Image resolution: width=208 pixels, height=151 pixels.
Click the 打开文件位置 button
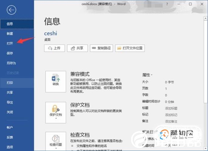tap(130, 48)
